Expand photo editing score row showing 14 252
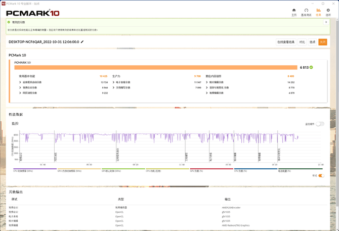Image resolution: width=339 pixels, height=231 pixels. (x=207, y=82)
